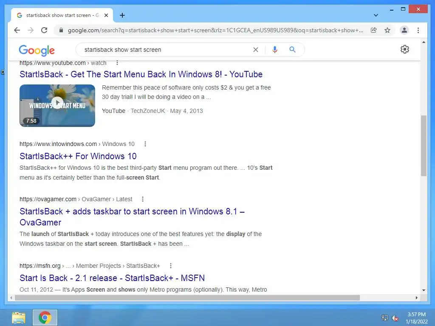Submit search with magnifier icon
This screenshot has width=435, height=326.
coord(292,50)
